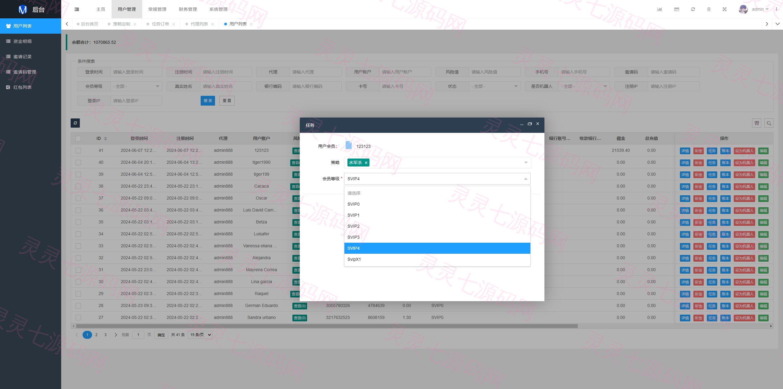Click the blue 搜索 button

pyautogui.click(x=208, y=101)
